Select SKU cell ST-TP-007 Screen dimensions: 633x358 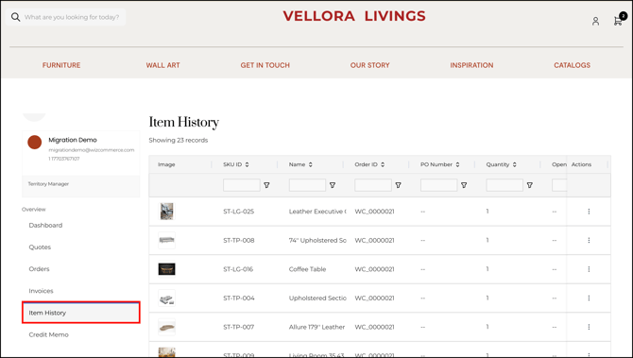tap(239, 327)
